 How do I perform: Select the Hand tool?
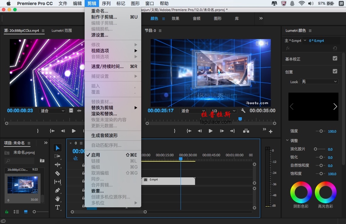[x=58, y=199]
